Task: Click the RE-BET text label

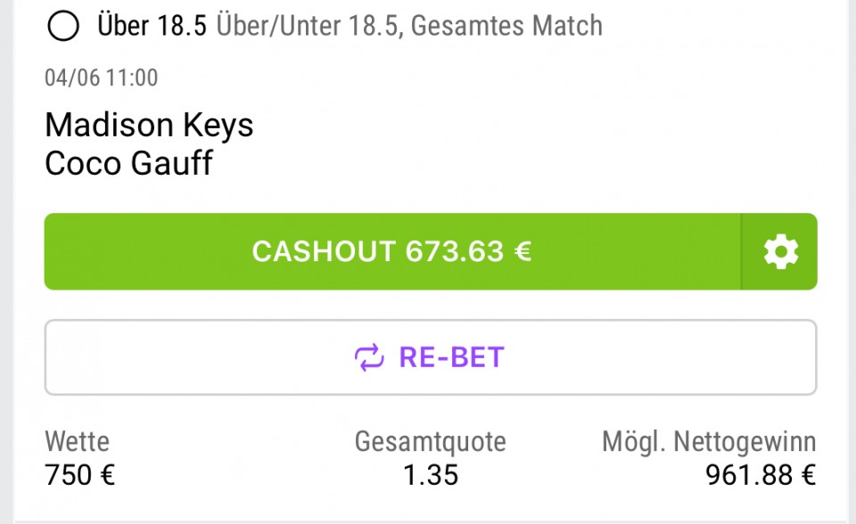Action: 451,357
